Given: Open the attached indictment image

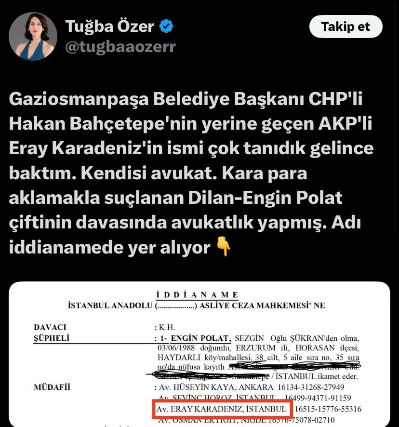Looking at the screenshot, I should coord(199,354).
